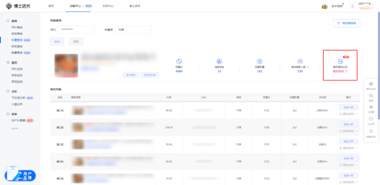380x185 pixels.
Task: Open 排名查询 in the left sidebar
Action: click(17, 34)
